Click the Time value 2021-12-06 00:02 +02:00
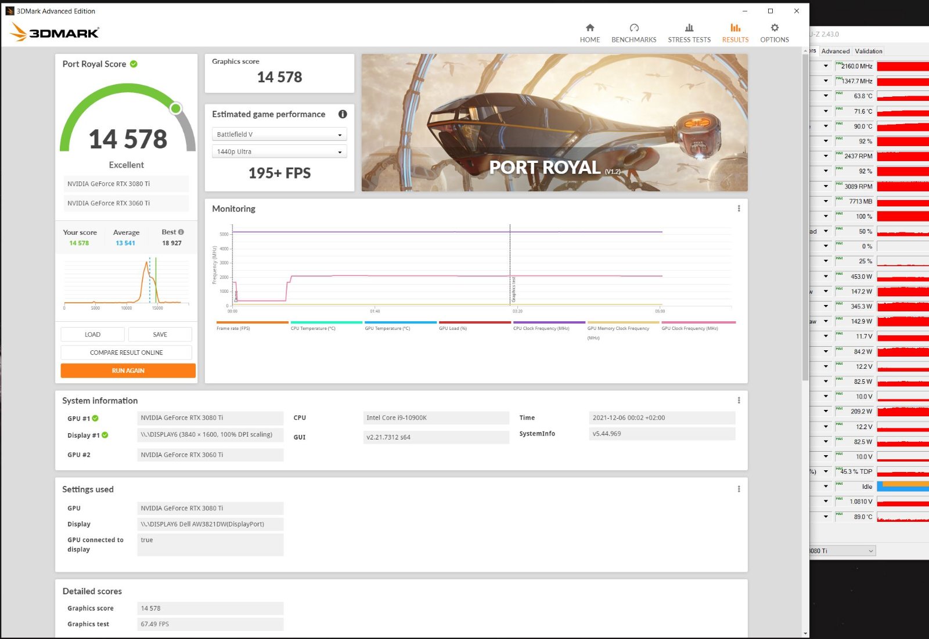The height and width of the screenshot is (639, 929). tap(662, 417)
